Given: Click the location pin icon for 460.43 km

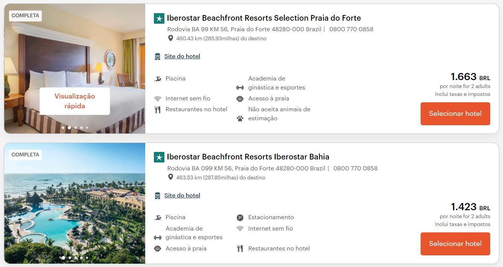Looking at the screenshot, I should pyautogui.click(x=170, y=38).
